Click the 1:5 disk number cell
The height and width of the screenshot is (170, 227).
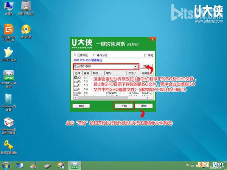86,93
